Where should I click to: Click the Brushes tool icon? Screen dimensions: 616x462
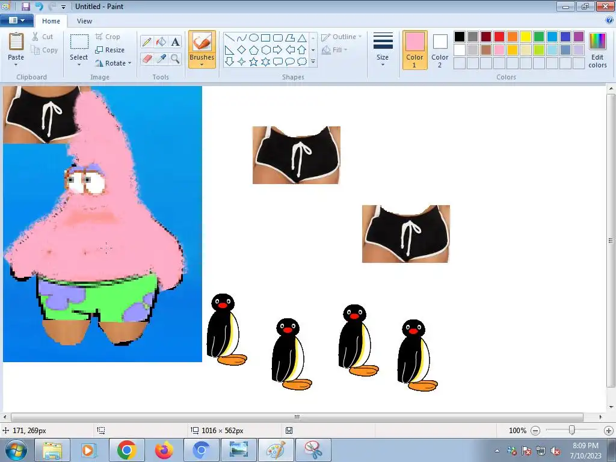click(202, 42)
